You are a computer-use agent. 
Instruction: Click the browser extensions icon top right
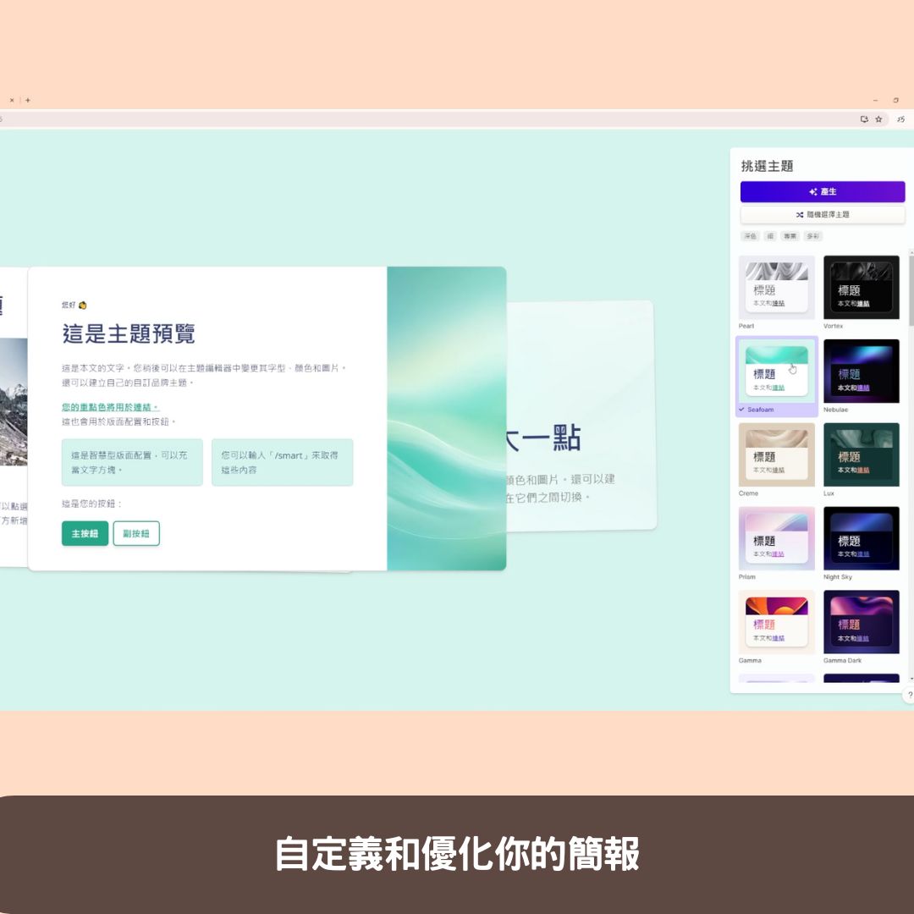pos(900,119)
